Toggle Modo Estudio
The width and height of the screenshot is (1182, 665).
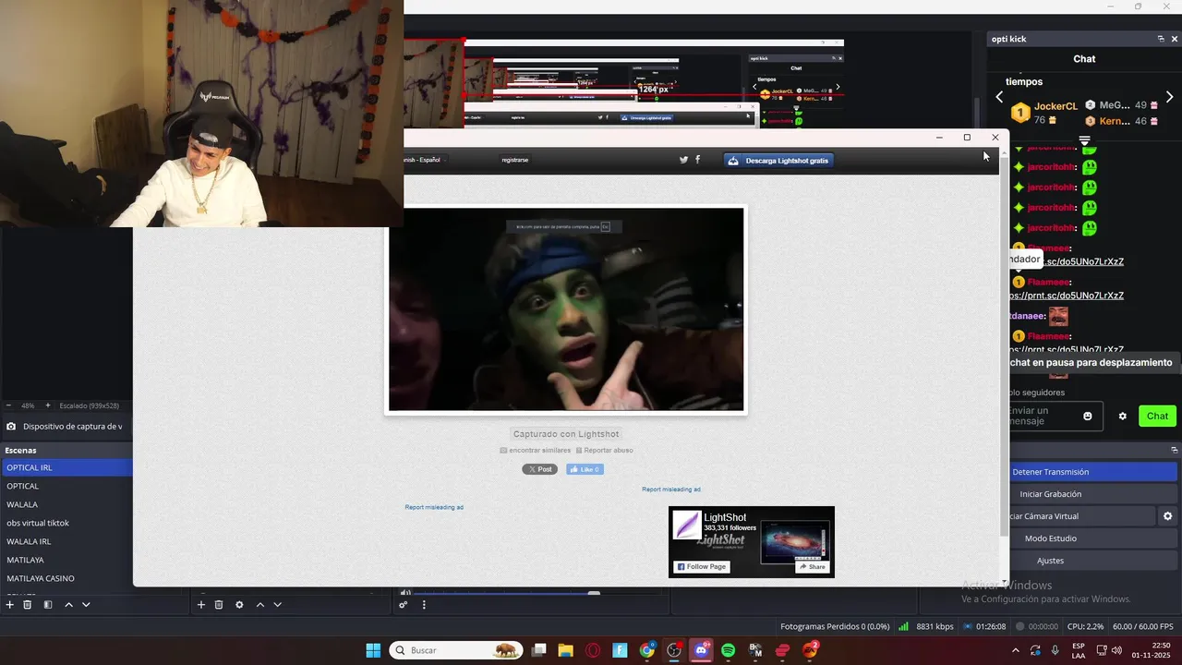click(1092, 538)
